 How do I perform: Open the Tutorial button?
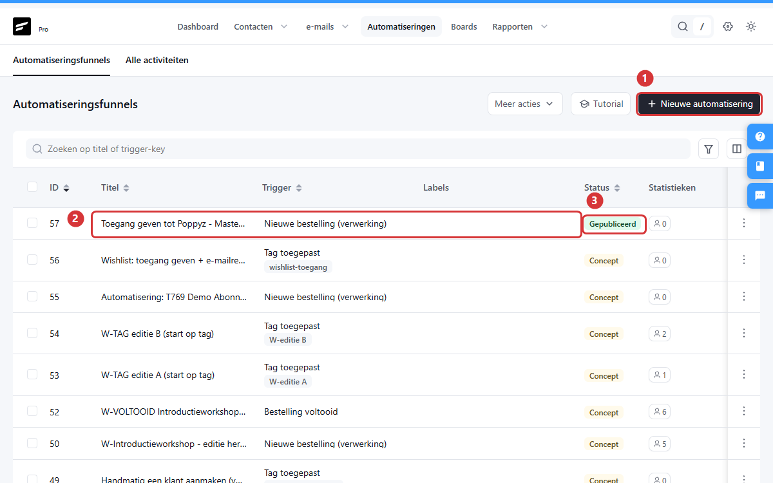point(601,104)
